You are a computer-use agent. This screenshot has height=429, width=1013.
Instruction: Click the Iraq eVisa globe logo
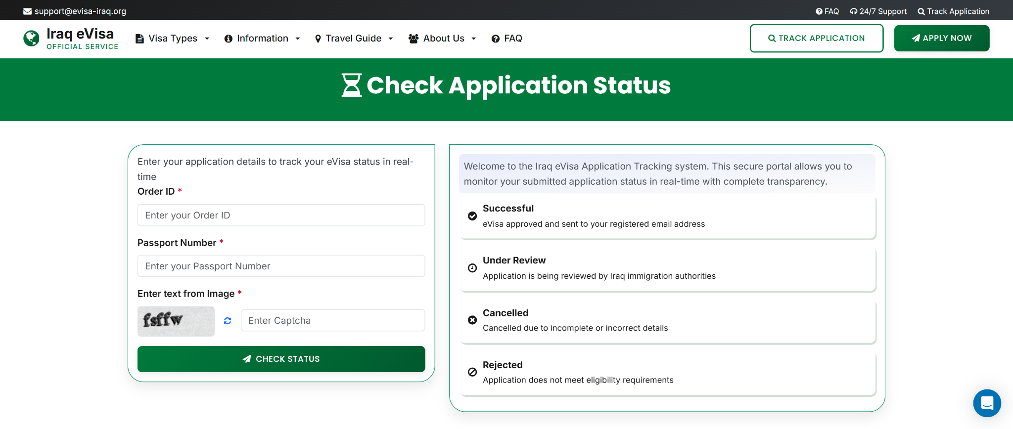pos(31,38)
